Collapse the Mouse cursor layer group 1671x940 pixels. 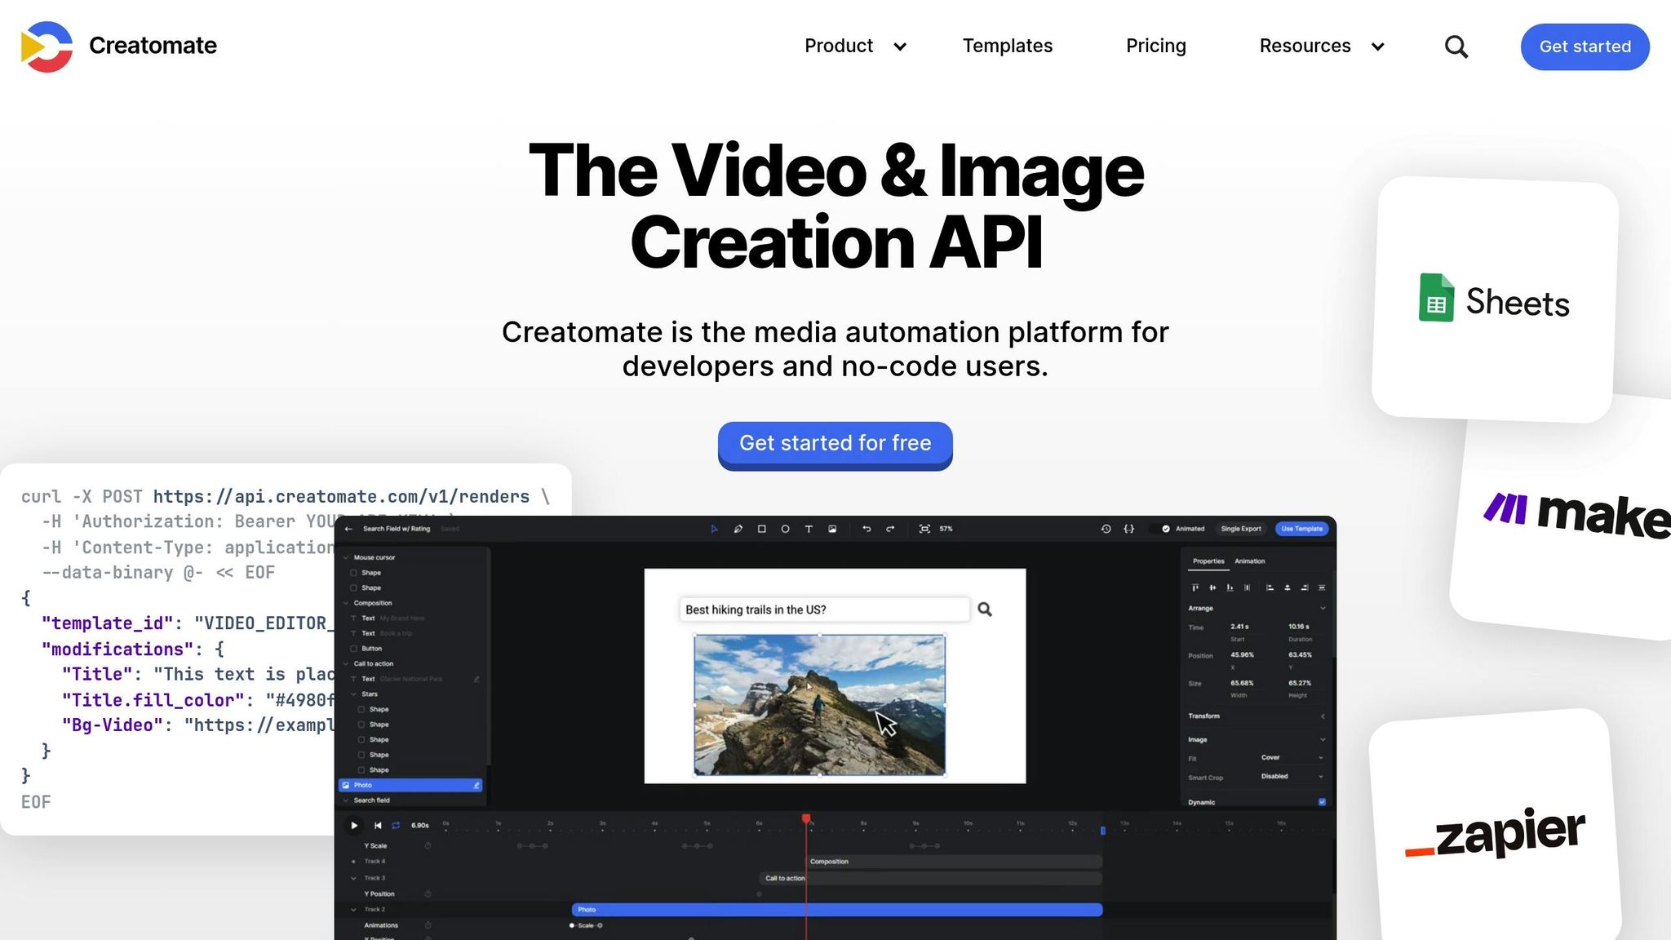pyautogui.click(x=346, y=557)
